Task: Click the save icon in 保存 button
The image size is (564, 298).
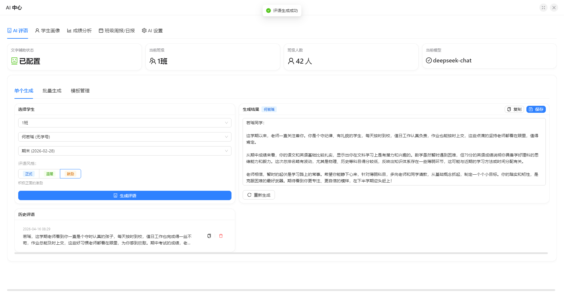Action: (531, 109)
